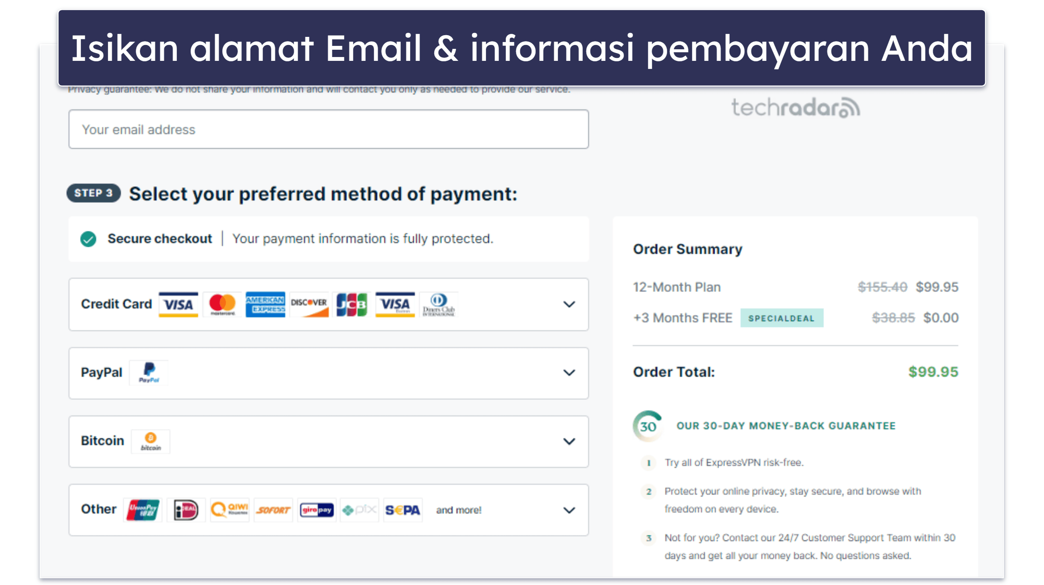The height and width of the screenshot is (585, 1044).
Task: Click the $99.95 price on 12-Month Plan row
Action: (937, 287)
